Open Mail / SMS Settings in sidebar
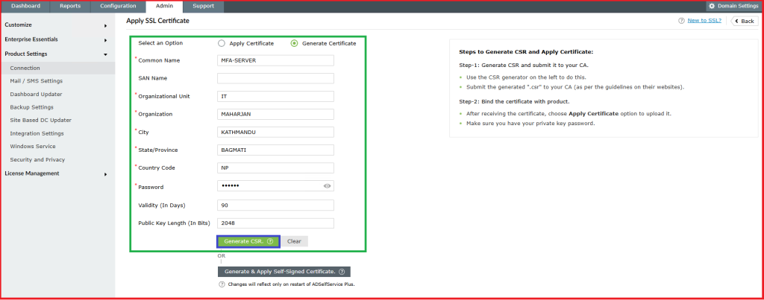Image resolution: width=764 pixels, height=300 pixels. point(36,80)
